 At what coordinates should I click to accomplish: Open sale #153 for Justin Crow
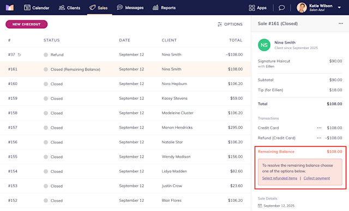click(125, 186)
